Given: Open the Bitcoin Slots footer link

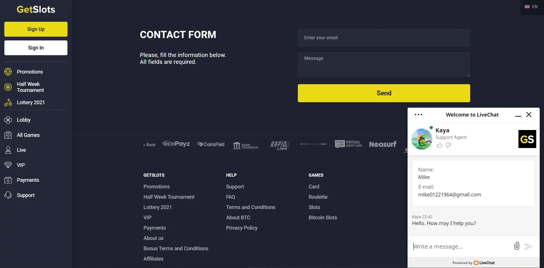Looking at the screenshot, I should click(323, 218).
